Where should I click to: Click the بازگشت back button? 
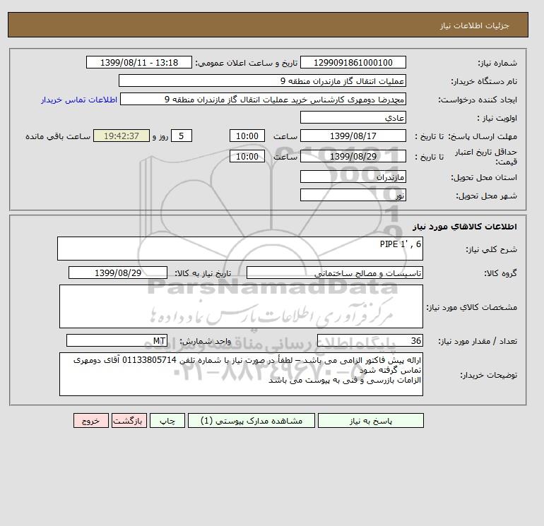tap(129, 421)
